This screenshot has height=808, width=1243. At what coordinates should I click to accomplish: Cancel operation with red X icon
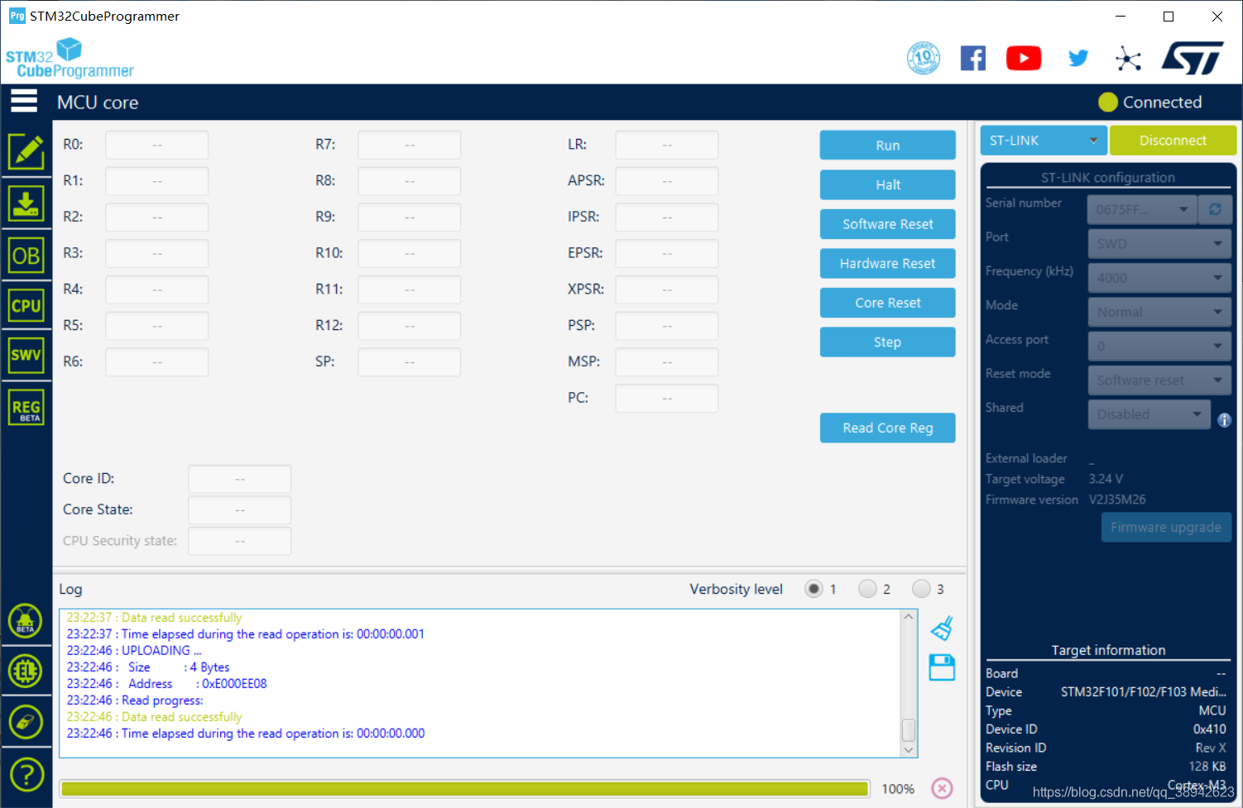click(942, 788)
